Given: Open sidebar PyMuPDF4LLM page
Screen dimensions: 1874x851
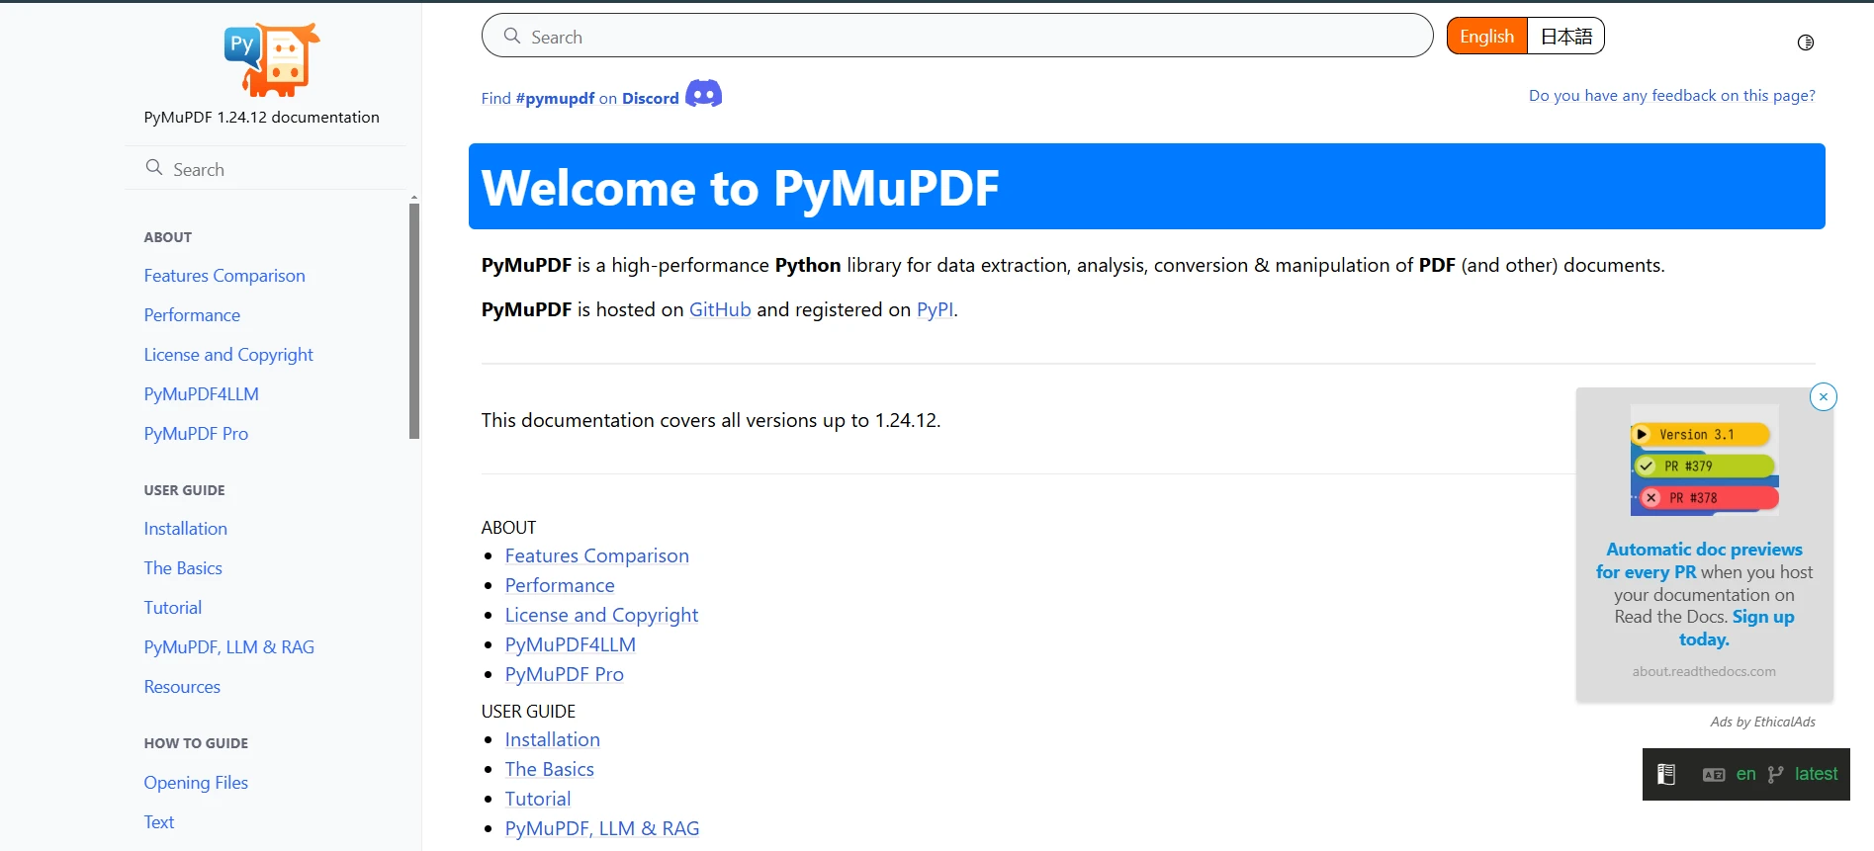Looking at the screenshot, I should click(201, 394).
